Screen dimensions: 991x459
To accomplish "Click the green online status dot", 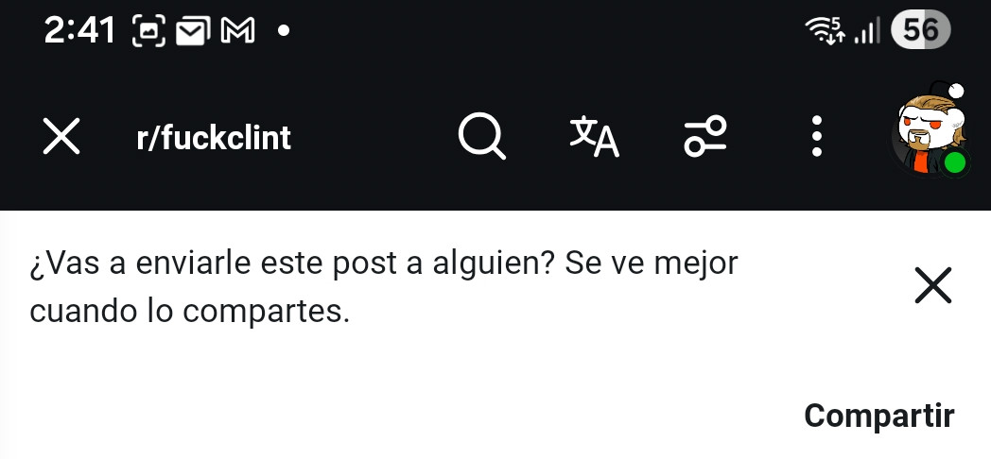I will pyautogui.click(x=954, y=164).
